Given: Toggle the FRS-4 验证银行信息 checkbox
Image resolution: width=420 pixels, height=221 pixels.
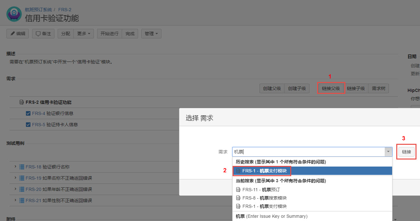Looking at the screenshot, I should pyautogui.click(x=28, y=113).
